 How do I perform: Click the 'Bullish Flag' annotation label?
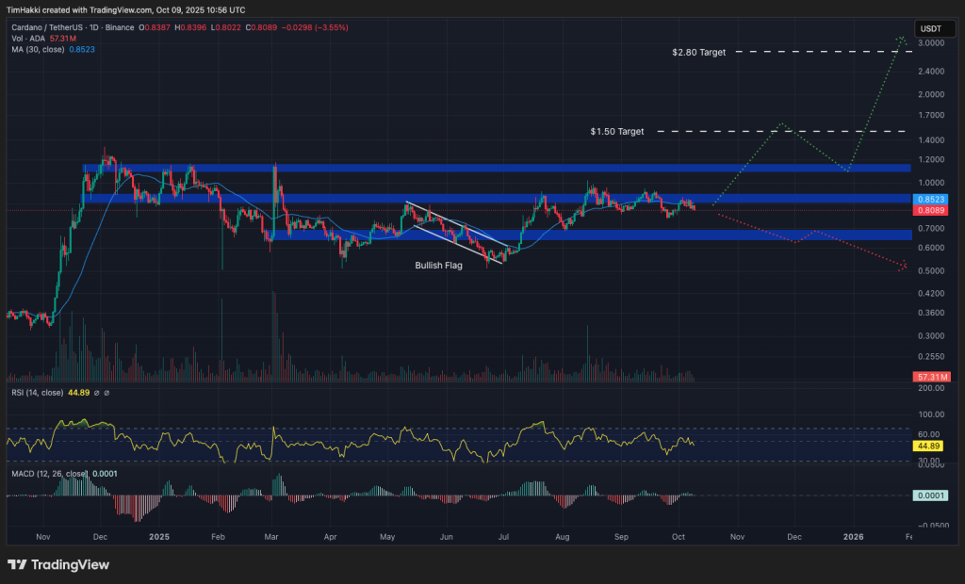pyautogui.click(x=438, y=266)
